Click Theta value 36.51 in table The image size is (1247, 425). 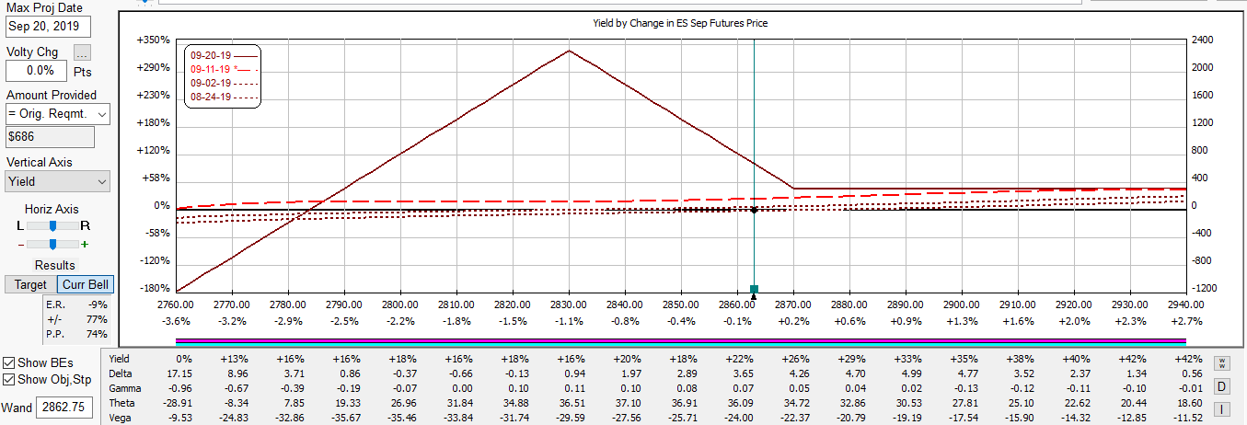coord(571,403)
